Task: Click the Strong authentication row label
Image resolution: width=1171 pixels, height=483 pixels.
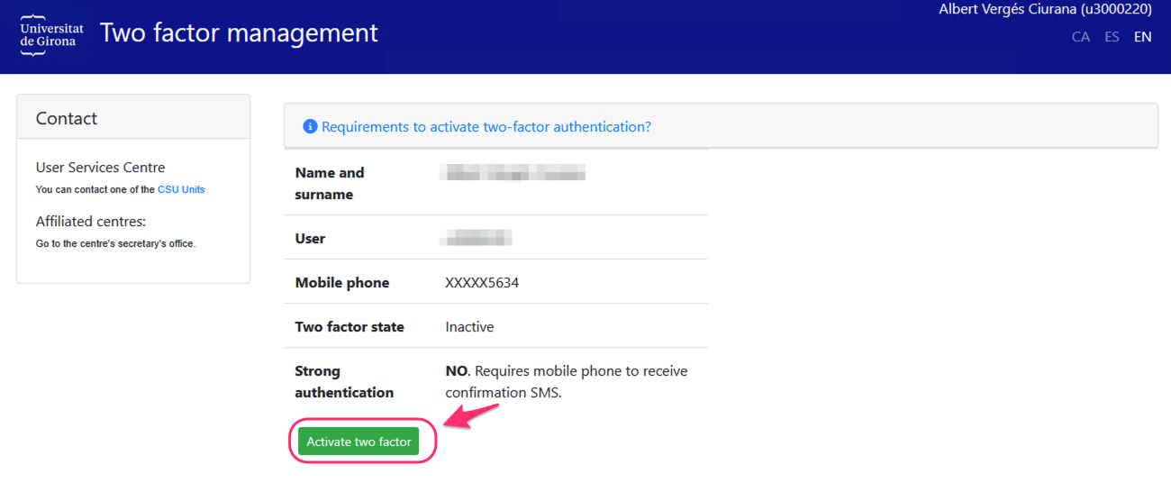Action: pos(344,382)
